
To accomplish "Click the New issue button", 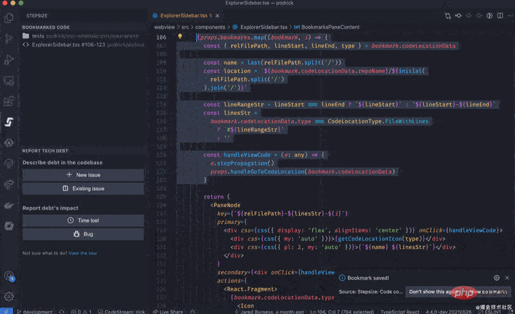I will coord(83,175).
